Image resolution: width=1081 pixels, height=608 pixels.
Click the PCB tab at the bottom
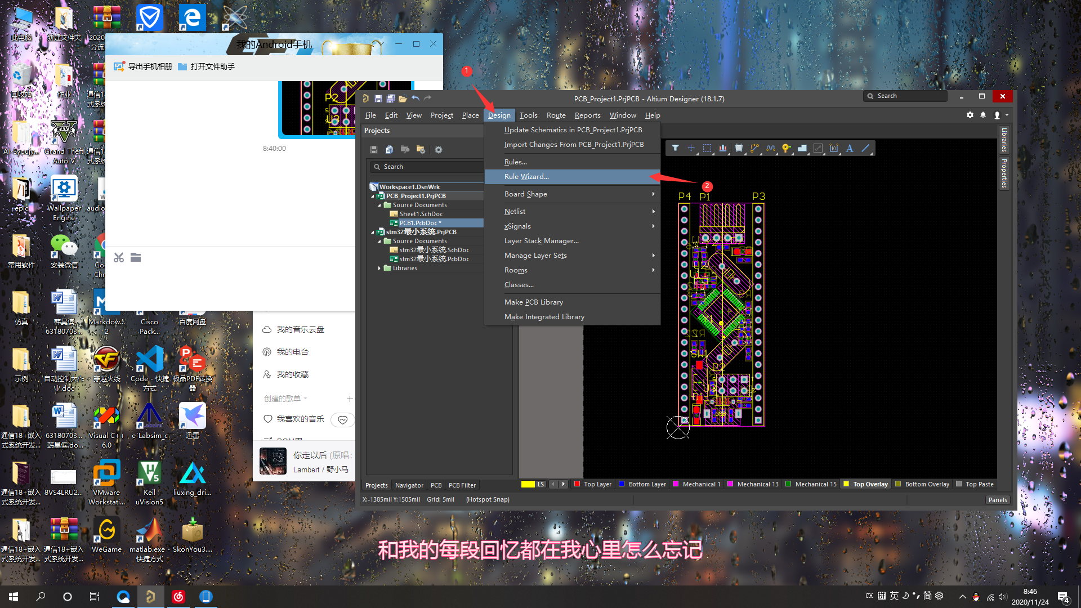pyautogui.click(x=436, y=485)
